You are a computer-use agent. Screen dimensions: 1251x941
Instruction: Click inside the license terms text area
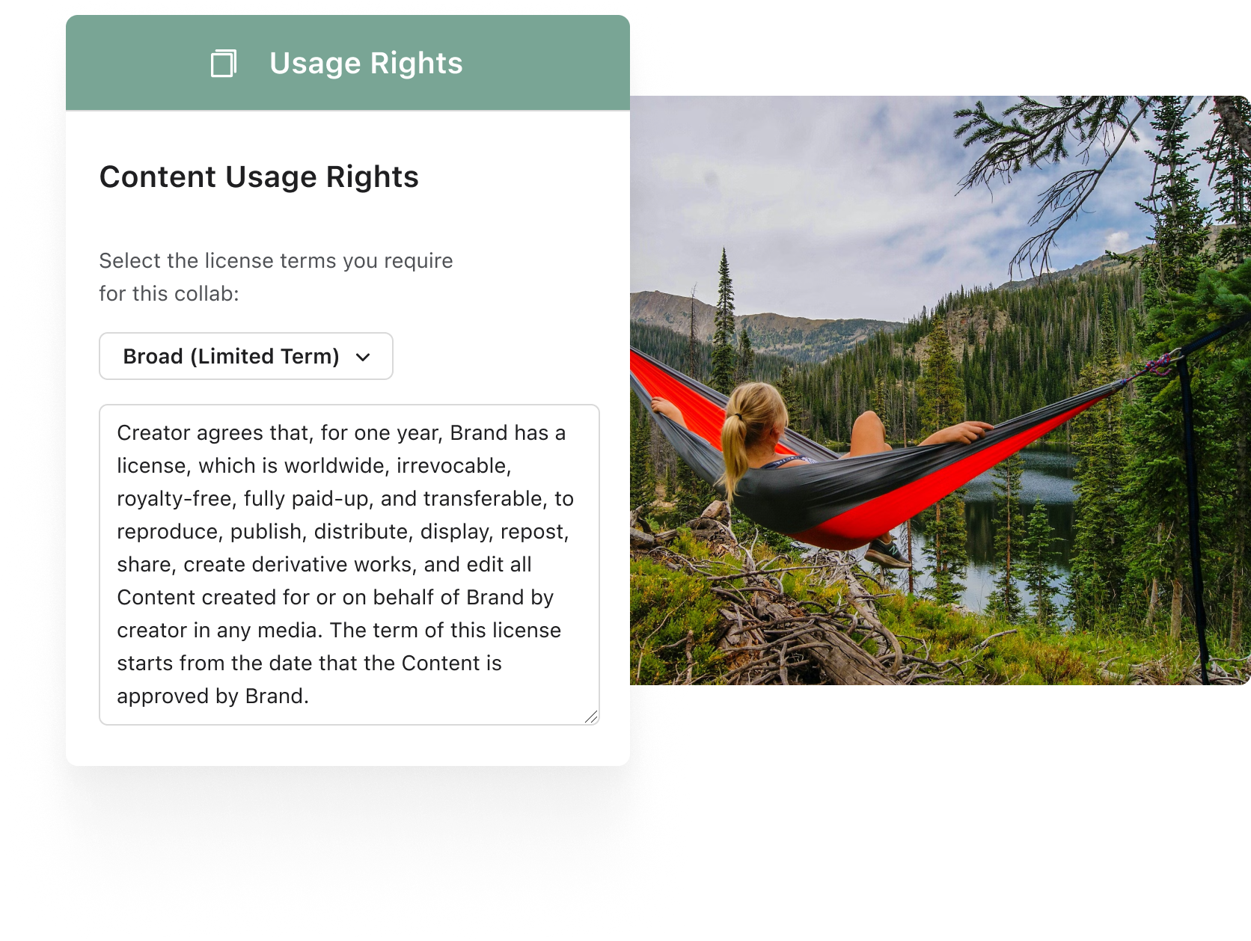tap(349, 565)
